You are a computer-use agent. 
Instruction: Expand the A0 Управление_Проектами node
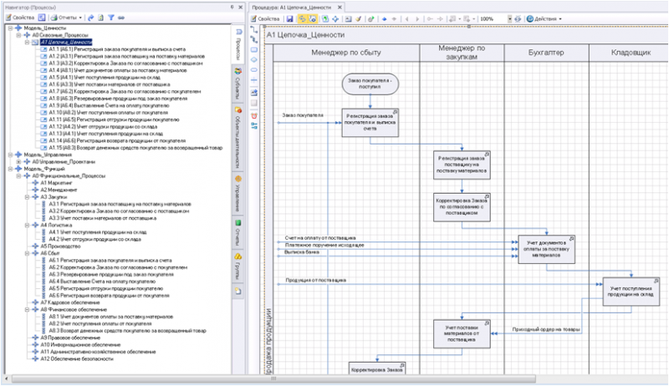(x=19, y=161)
